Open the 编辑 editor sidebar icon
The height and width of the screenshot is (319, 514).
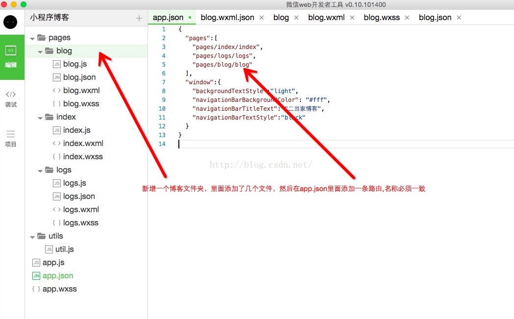pyautogui.click(x=11, y=56)
